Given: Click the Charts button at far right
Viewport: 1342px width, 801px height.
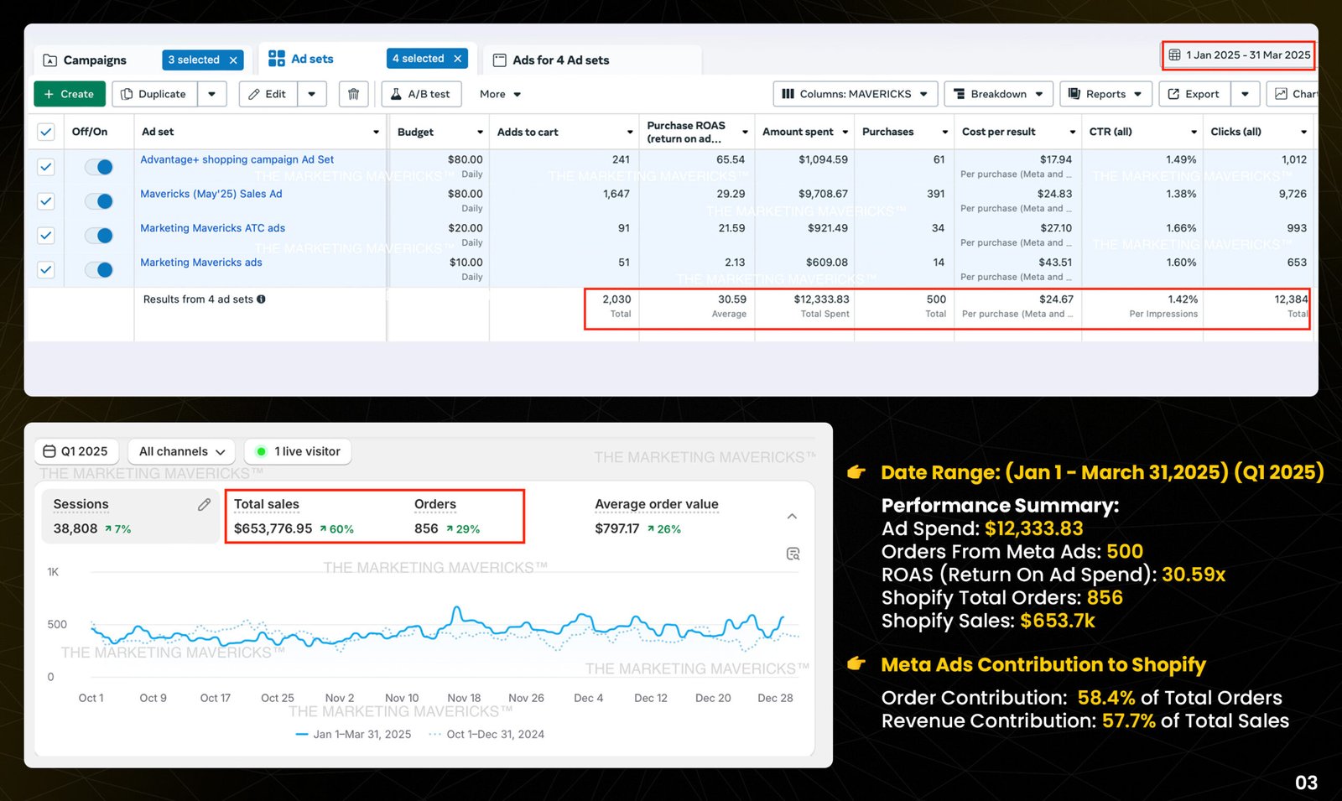Looking at the screenshot, I should tap(1293, 94).
